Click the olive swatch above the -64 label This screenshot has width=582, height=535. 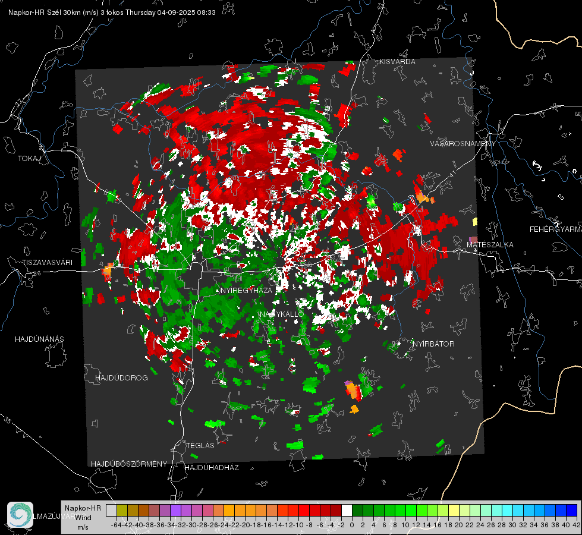pyautogui.click(x=122, y=510)
